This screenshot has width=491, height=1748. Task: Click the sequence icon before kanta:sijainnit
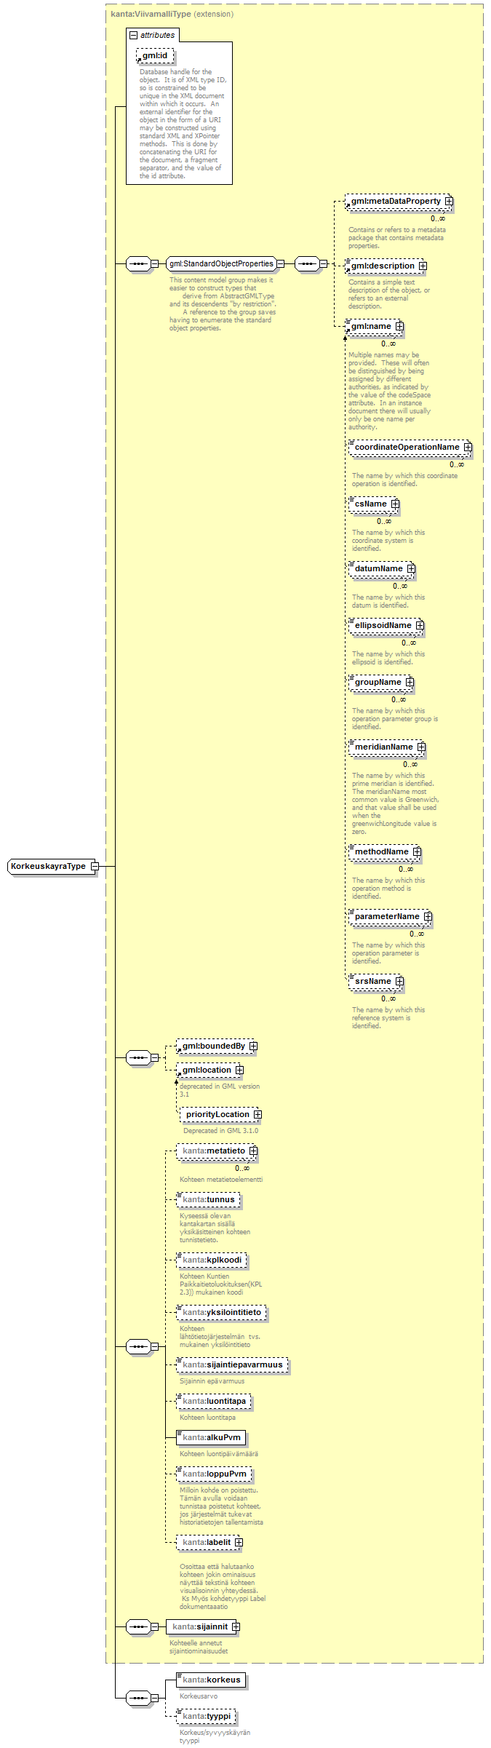138,1626
